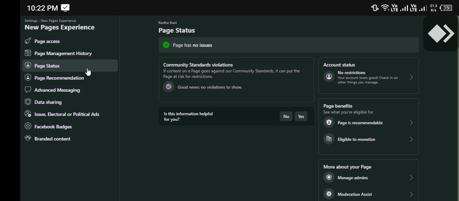Screen dimensions: 459x201
Task: Tap the vibrate mode icon in status bar
Action: [x=375, y=8]
